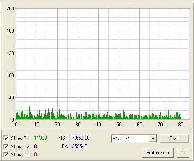Click the black position marker line at 80
The height and width of the screenshot is (161, 194).
[x=181, y=64]
